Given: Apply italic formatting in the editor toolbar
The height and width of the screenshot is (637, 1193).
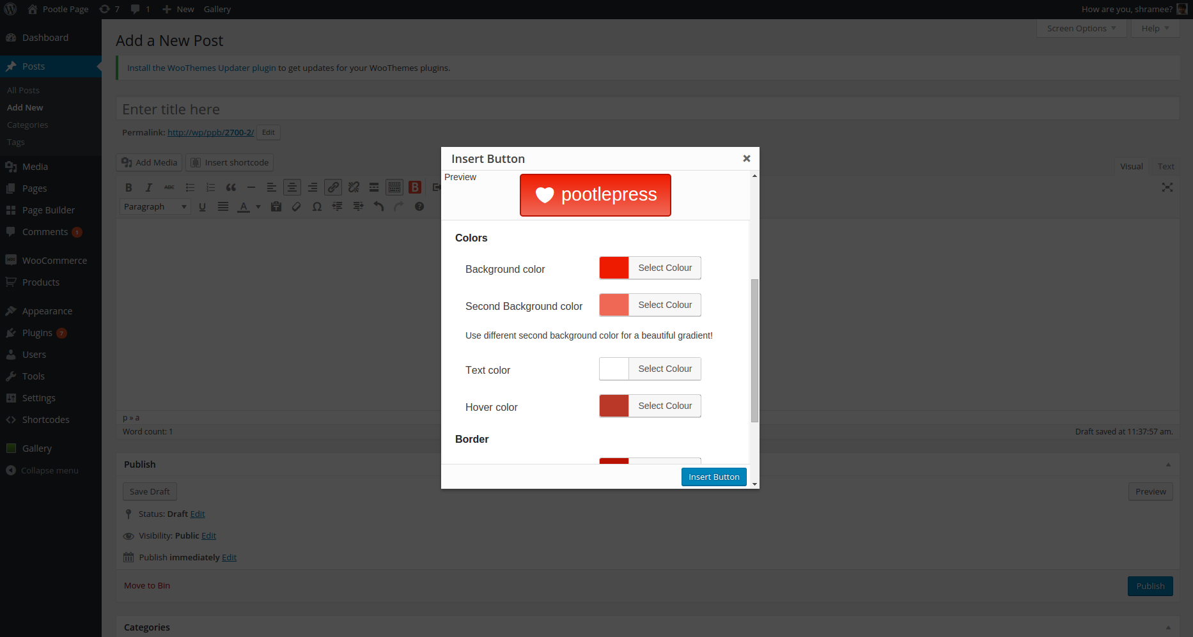Looking at the screenshot, I should coord(149,187).
